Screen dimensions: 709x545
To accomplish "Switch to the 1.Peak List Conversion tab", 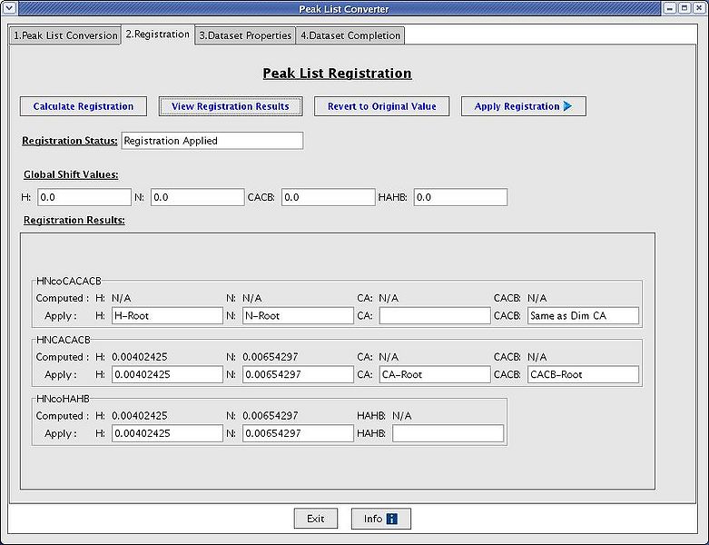I will [65, 35].
